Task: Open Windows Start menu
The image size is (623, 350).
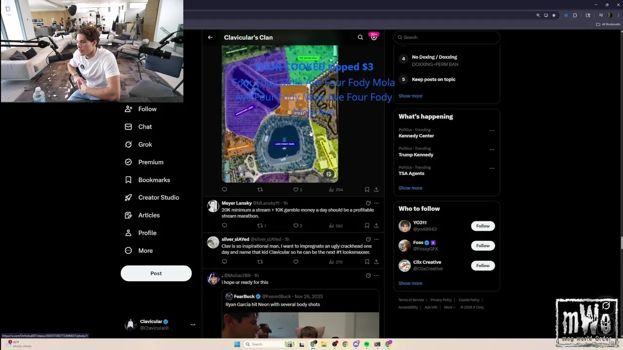Action: [237, 344]
